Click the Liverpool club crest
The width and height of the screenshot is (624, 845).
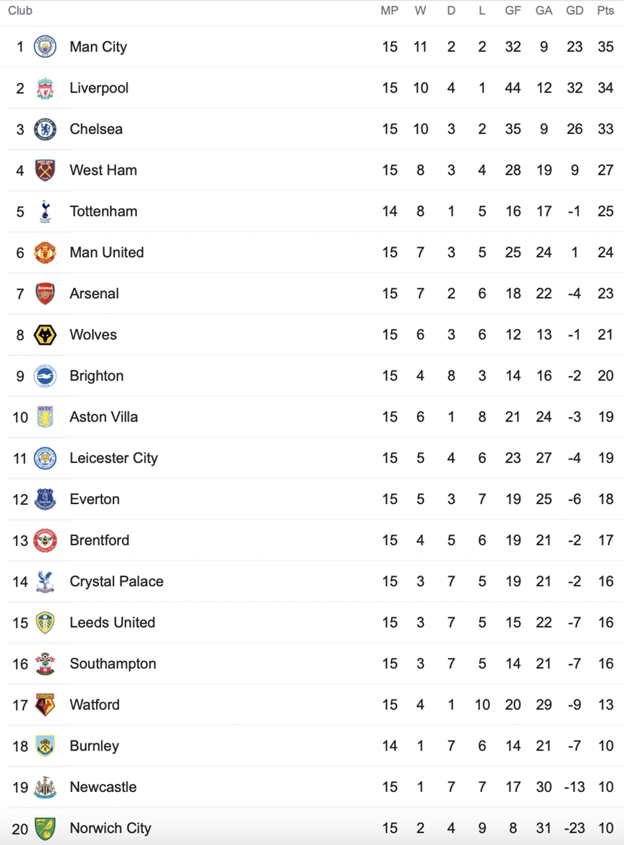click(x=44, y=88)
